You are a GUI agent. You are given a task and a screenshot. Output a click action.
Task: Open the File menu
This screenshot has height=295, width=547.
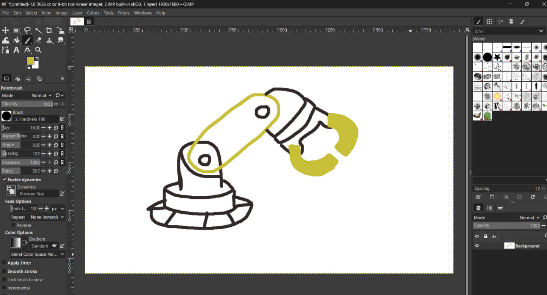tap(6, 13)
